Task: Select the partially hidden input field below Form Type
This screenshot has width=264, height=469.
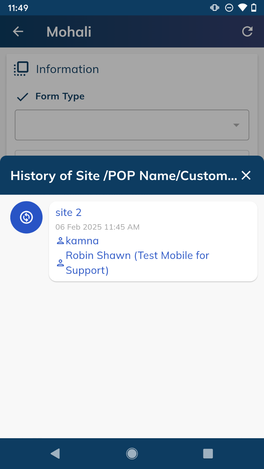Action: click(132, 153)
